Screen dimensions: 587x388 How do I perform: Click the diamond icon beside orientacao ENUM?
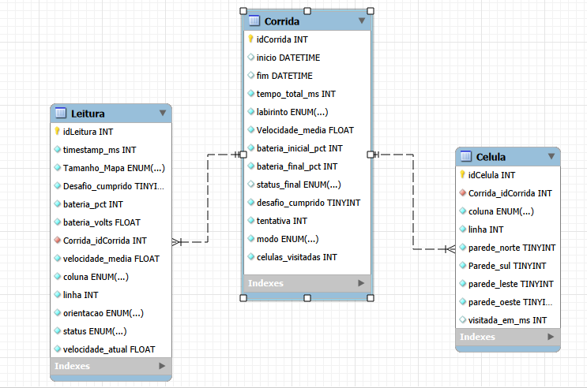coord(57,312)
